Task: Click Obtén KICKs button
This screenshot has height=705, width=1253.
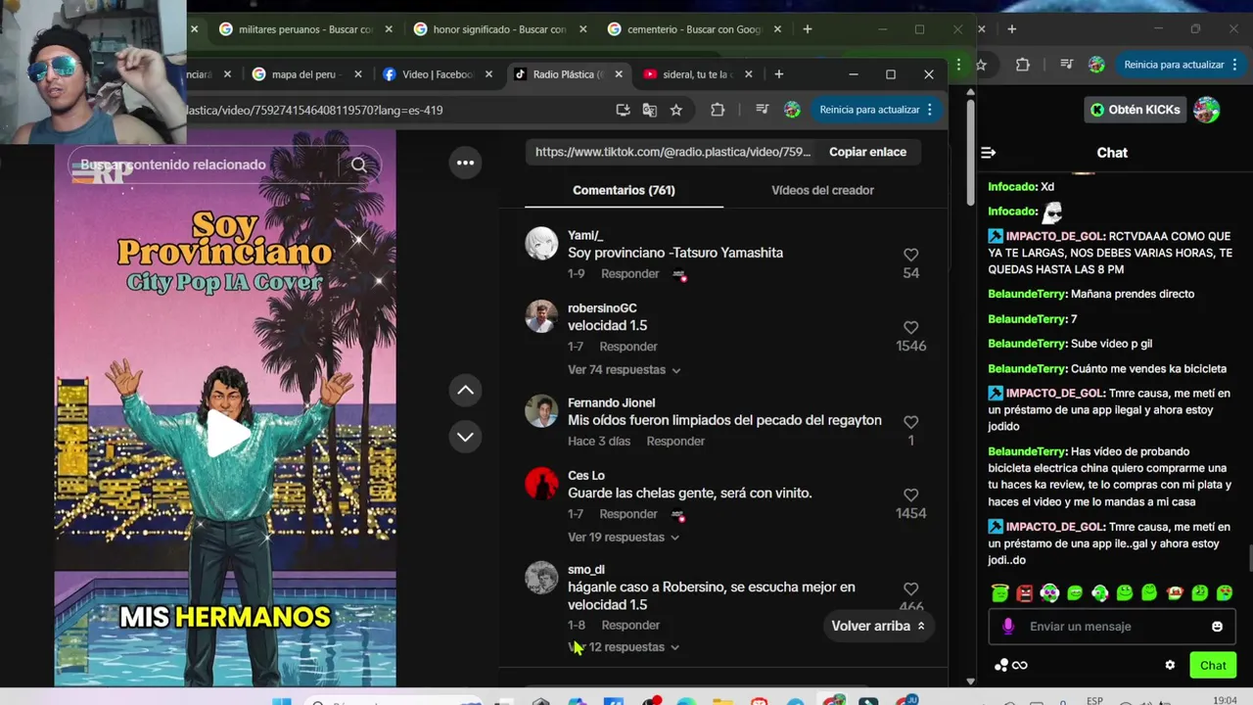Action: (x=1136, y=110)
